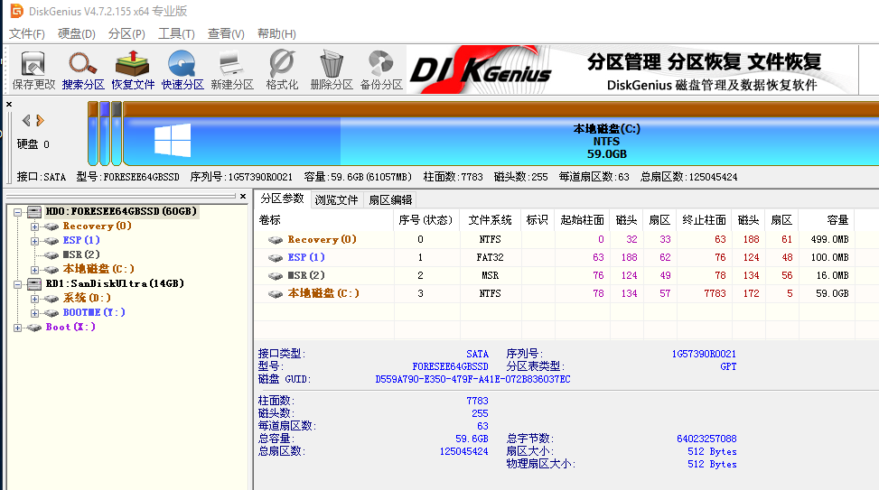Click the 序号(状态) column header
The width and height of the screenshot is (879, 490).
426,220
